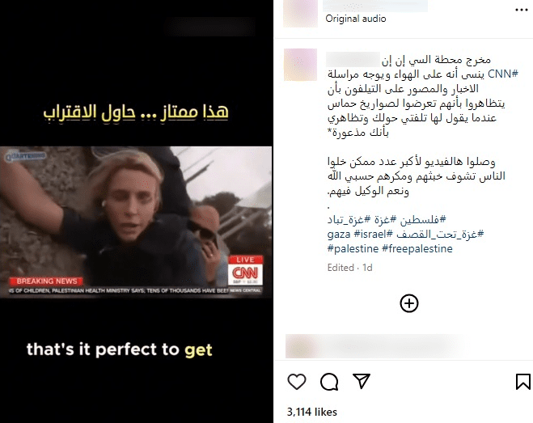Share post using paper plane icon
Viewport: 533px width, 423px height.
(x=361, y=381)
